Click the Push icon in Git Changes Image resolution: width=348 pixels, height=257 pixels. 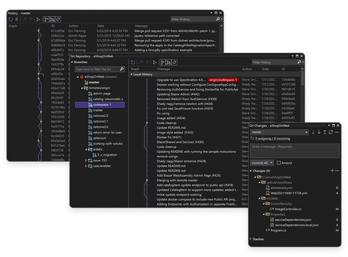[x=324, y=132]
